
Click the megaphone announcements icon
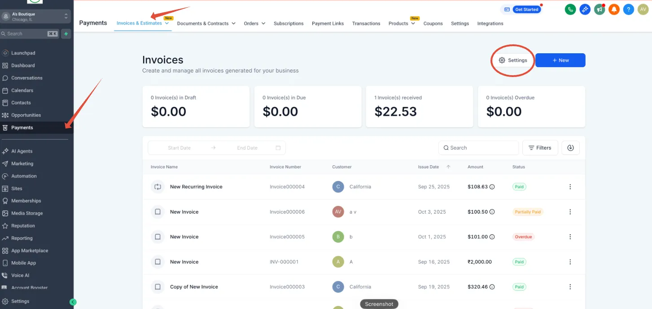[x=599, y=9]
